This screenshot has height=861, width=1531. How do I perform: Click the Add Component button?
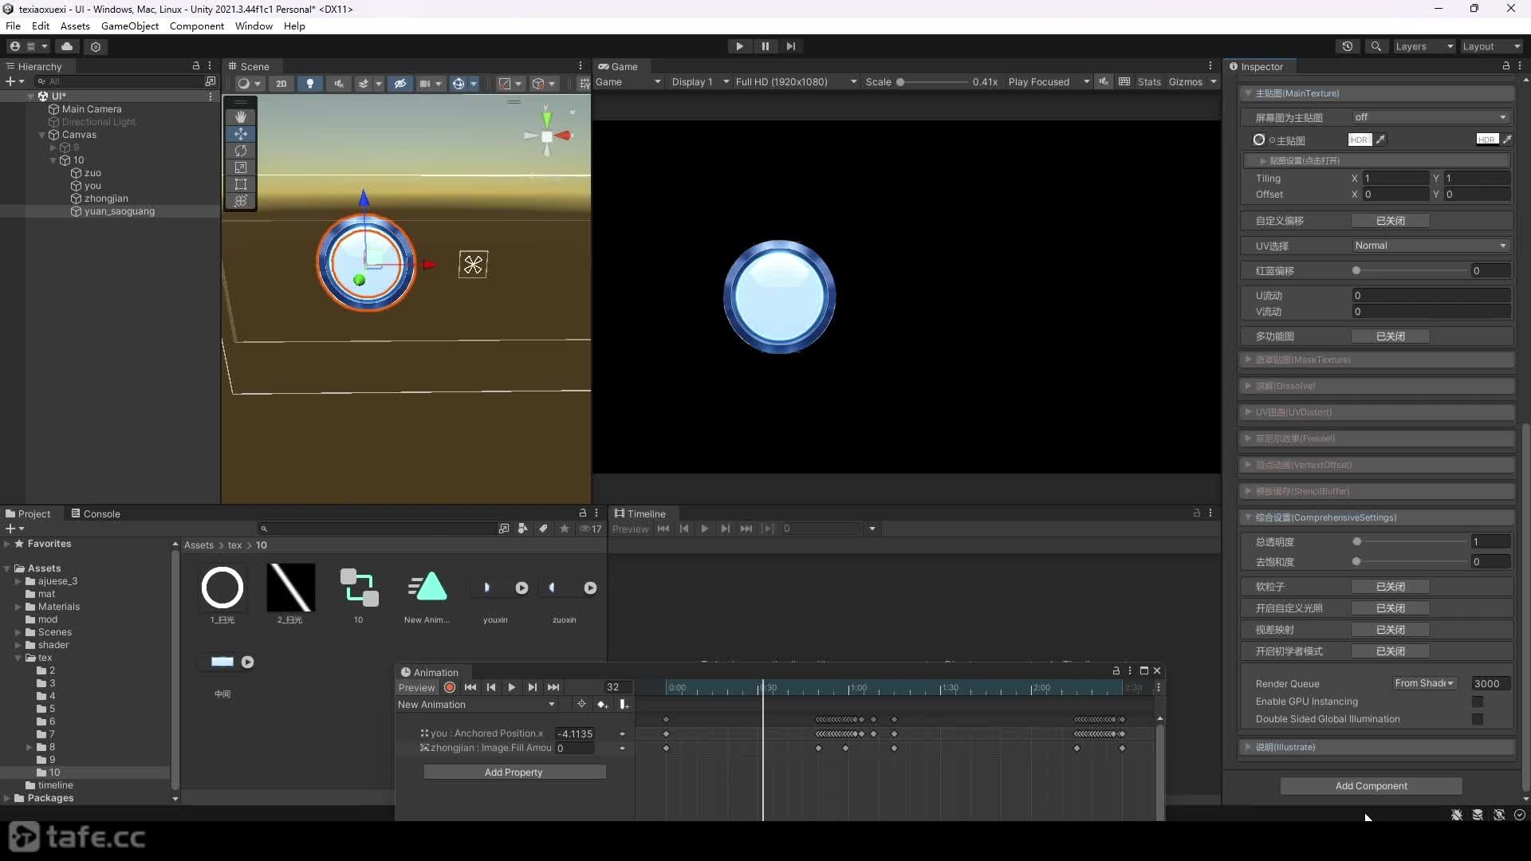tap(1371, 786)
